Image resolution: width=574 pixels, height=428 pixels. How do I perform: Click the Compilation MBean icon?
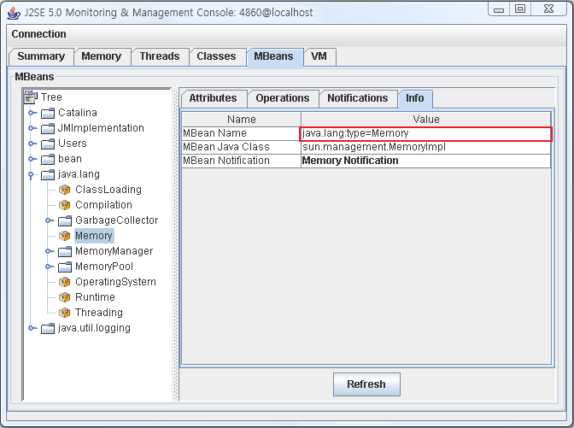[x=64, y=205]
